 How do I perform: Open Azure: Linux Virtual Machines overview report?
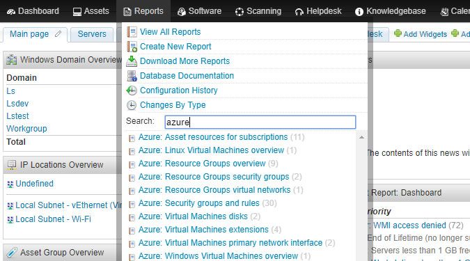pyautogui.click(x=211, y=150)
